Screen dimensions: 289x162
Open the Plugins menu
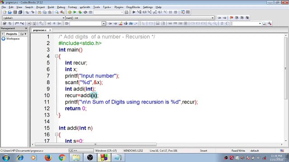[x=119, y=7]
